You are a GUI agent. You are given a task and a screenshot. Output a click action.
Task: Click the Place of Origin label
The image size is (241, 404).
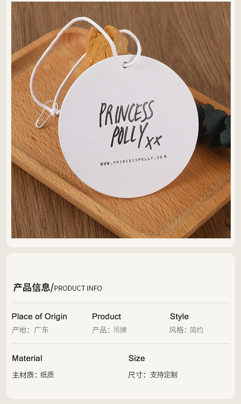click(39, 317)
